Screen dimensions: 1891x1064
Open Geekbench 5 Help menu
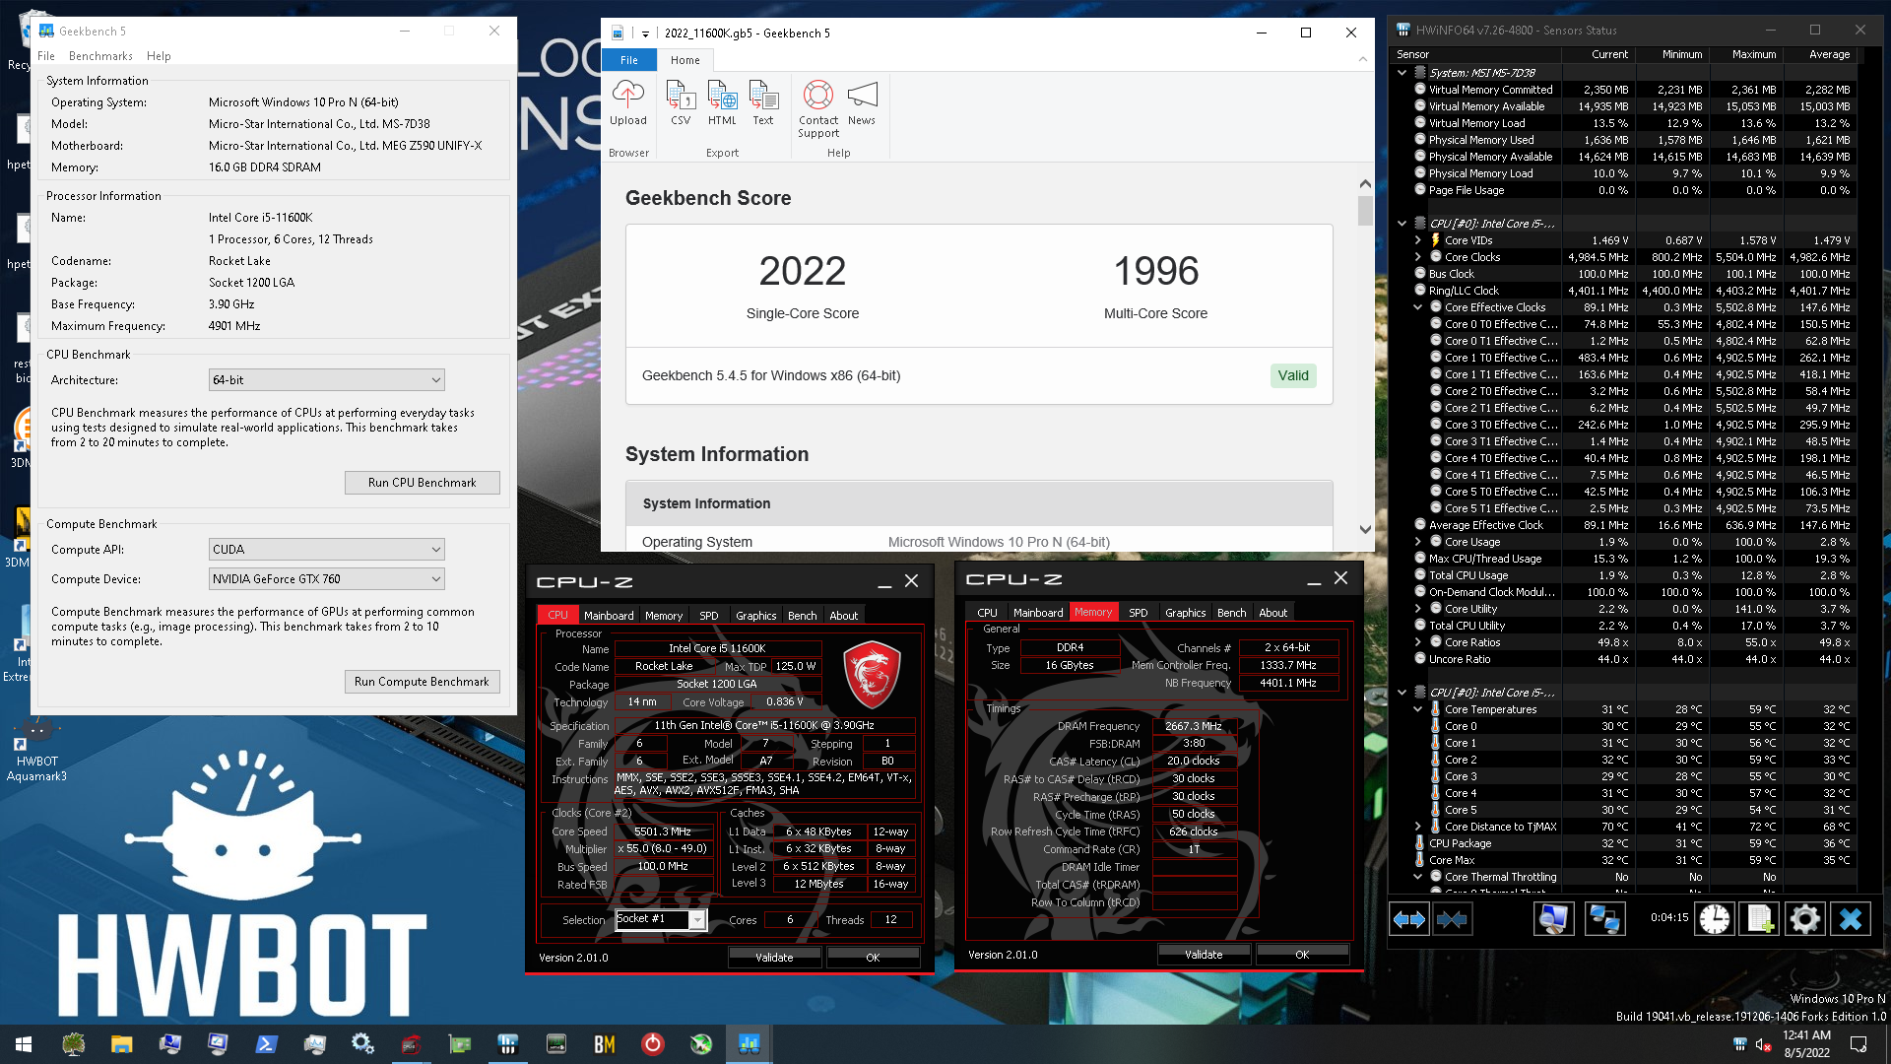click(159, 56)
